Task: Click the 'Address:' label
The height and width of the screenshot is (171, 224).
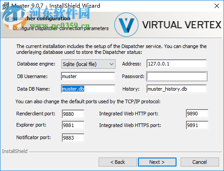Action: (132, 64)
